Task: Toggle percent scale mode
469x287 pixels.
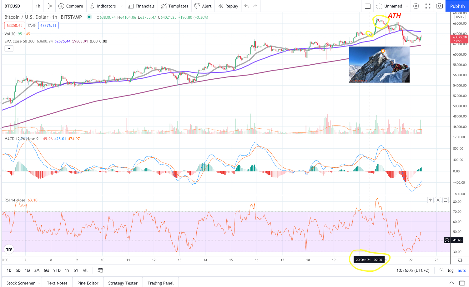Action: pos(441,270)
